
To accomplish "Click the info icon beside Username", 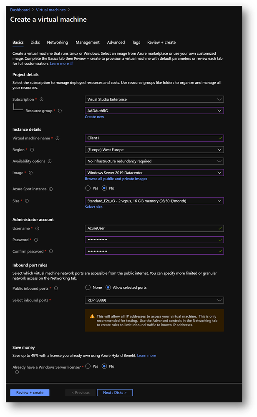I will point(37,228).
